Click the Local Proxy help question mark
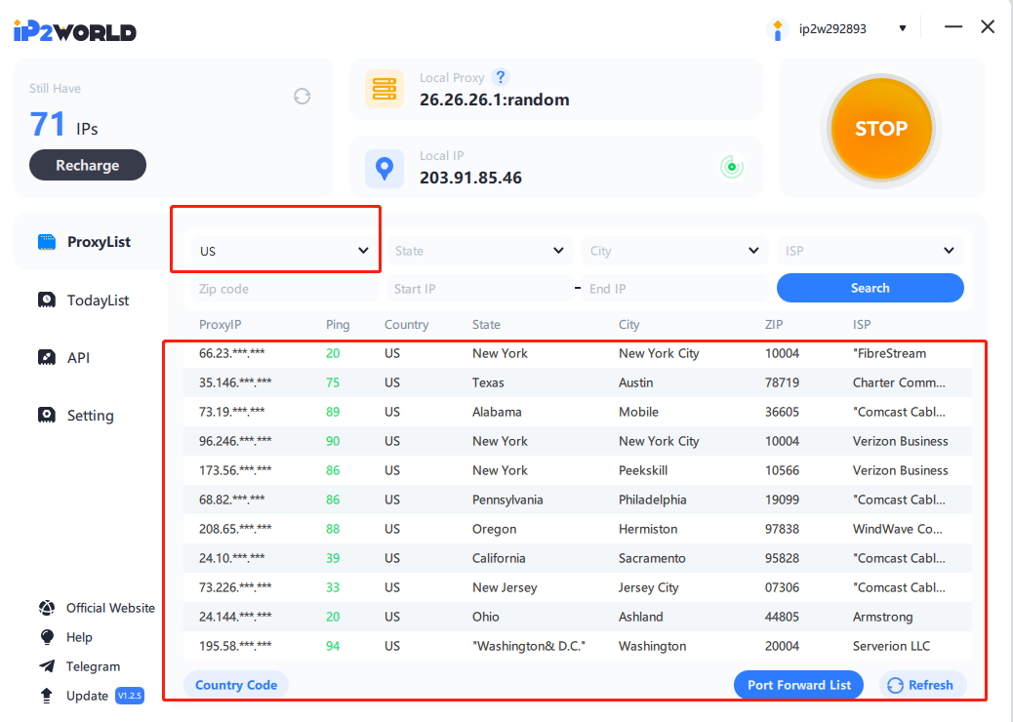Screen dimensions: 1013x722 [500, 77]
